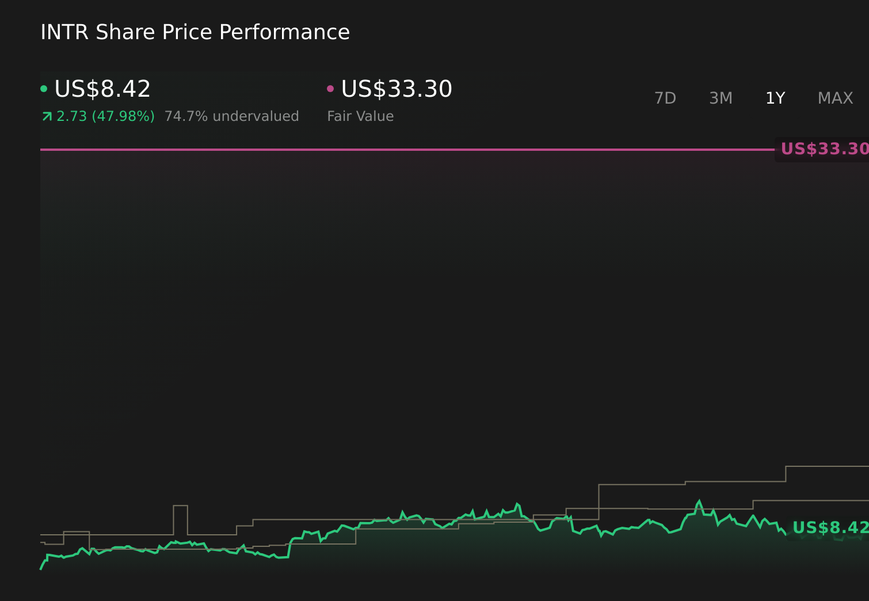Click the green dot beside US$8.42
This screenshot has height=601, width=869.
[x=44, y=89]
